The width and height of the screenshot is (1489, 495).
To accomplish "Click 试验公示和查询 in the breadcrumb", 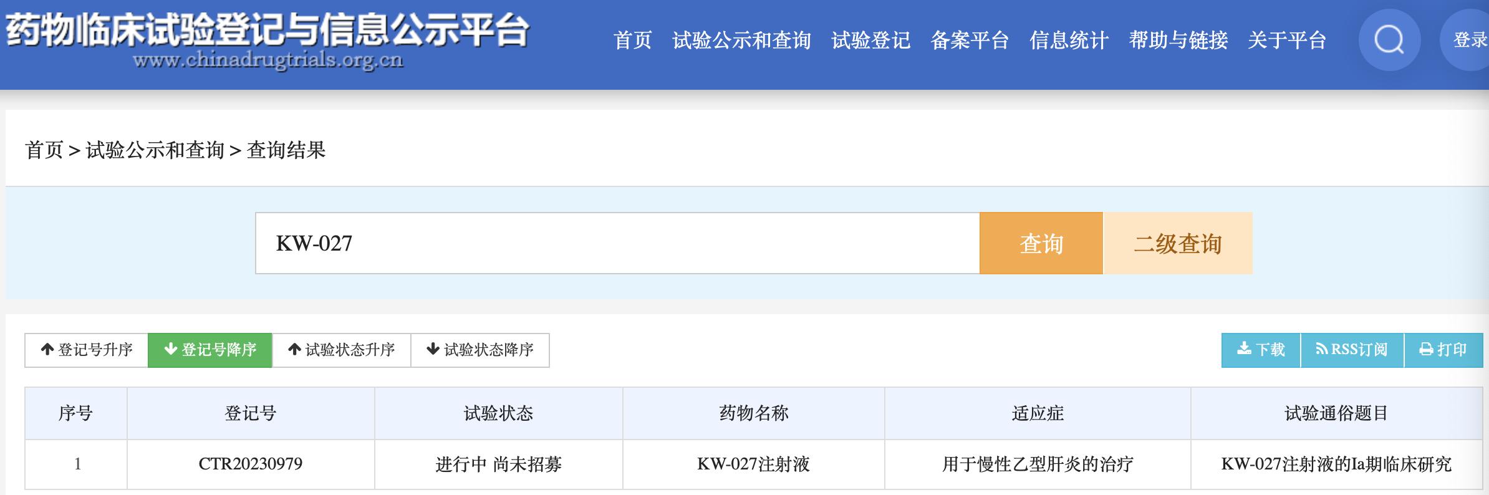I will (x=155, y=150).
